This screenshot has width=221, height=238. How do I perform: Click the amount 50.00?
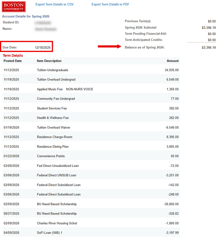point(175,156)
